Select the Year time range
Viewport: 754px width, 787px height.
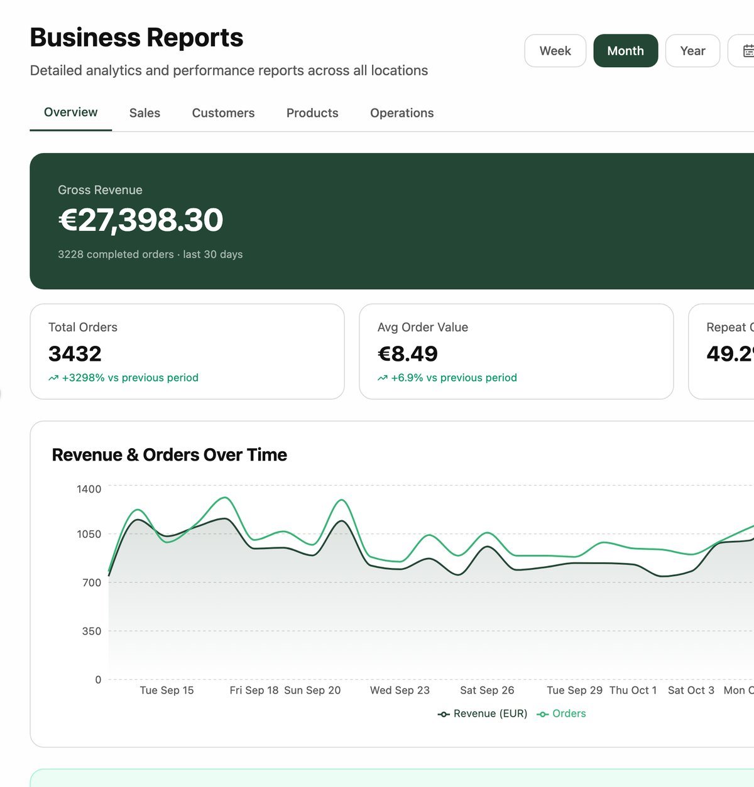click(x=692, y=51)
